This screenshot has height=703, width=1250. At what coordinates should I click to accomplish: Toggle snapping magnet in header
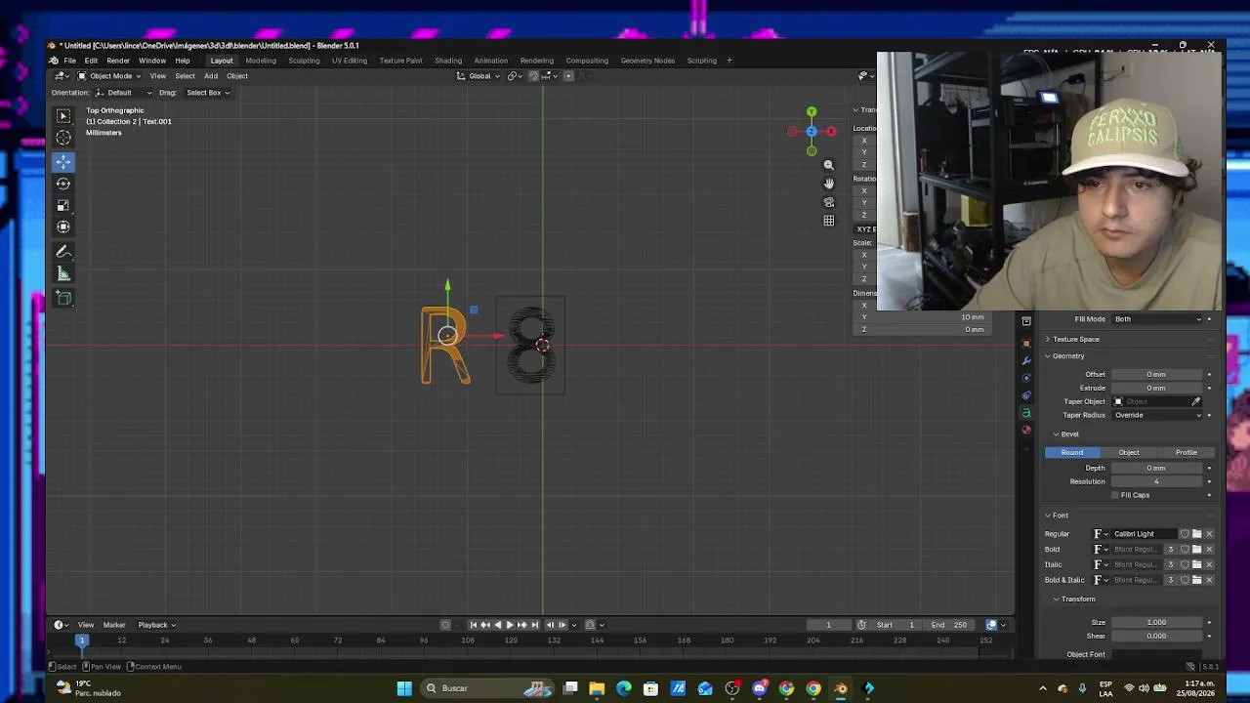tap(533, 76)
